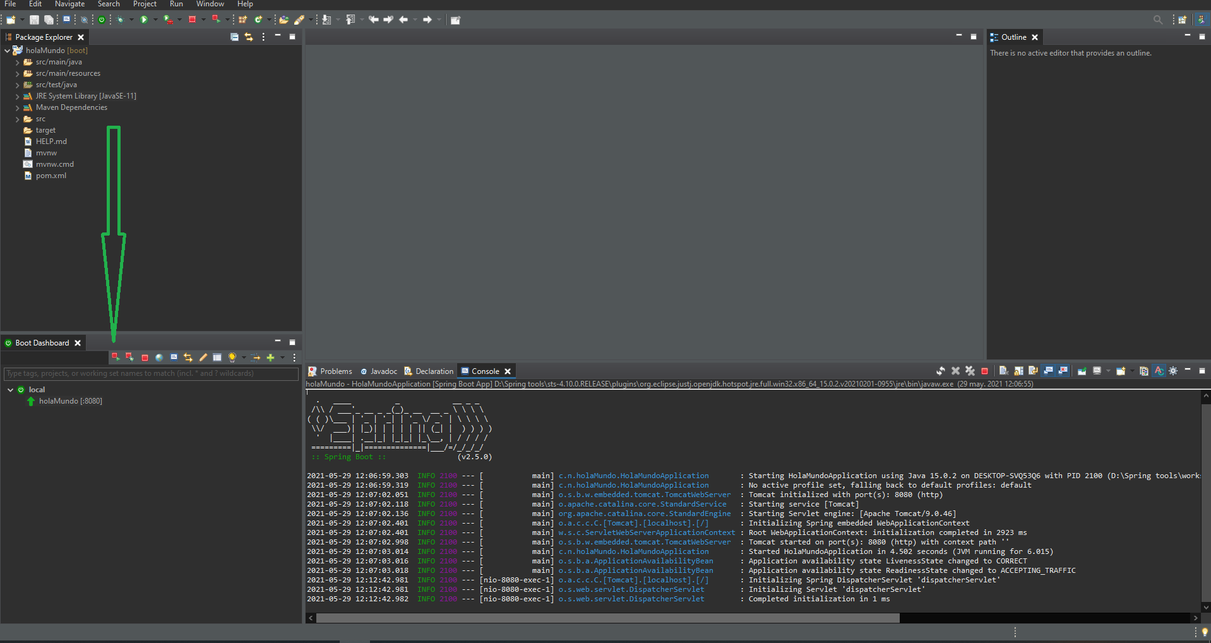Open the Edit menu

pyautogui.click(x=35, y=4)
